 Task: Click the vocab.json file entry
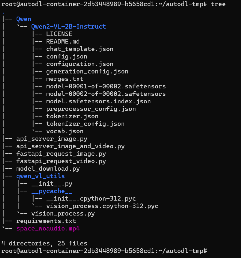(65, 131)
